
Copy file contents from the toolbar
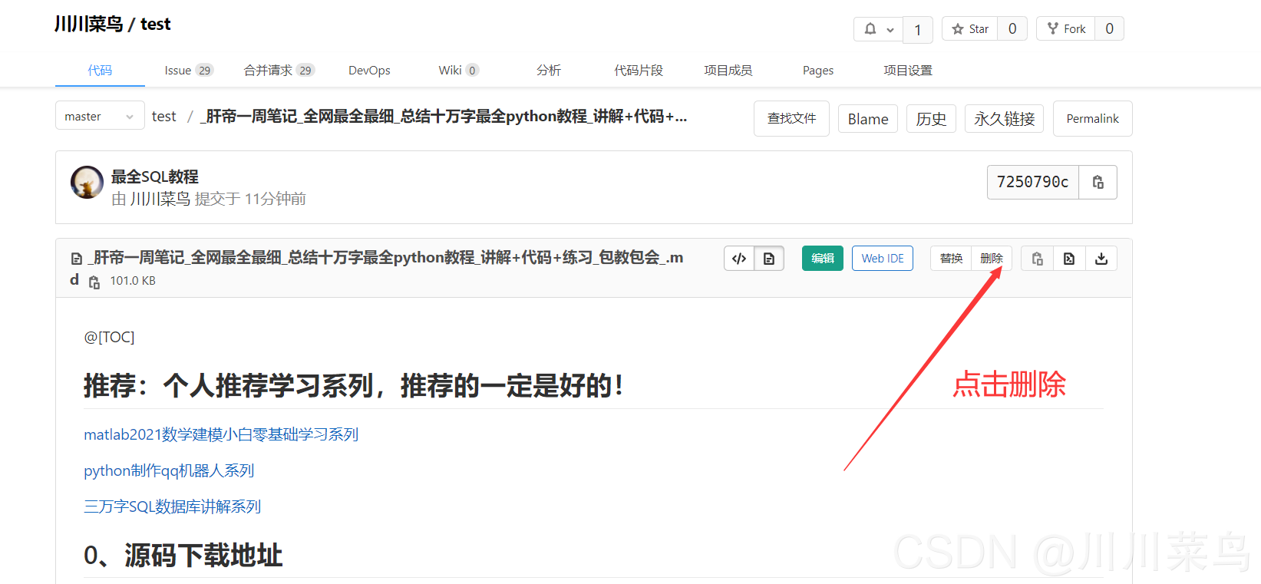tap(1037, 259)
